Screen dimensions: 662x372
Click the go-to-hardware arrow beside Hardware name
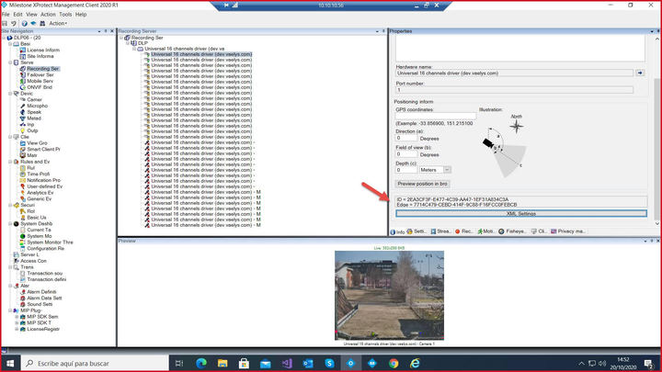(x=640, y=72)
